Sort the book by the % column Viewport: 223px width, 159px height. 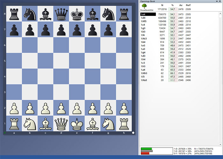(x=172, y=5)
